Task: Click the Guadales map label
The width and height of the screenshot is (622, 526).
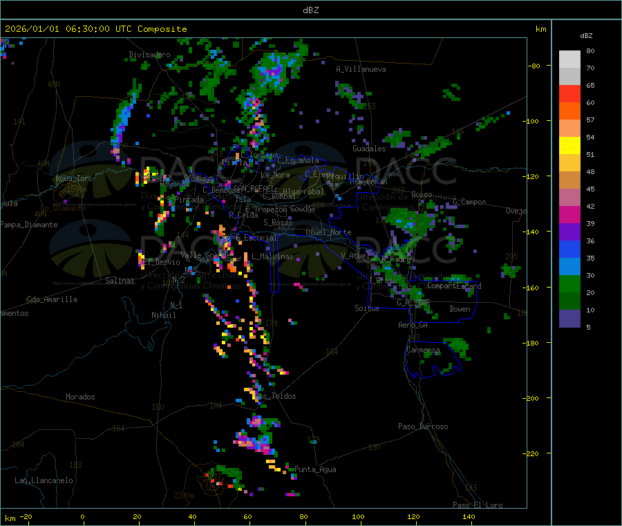Action: click(x=369, y=149)
